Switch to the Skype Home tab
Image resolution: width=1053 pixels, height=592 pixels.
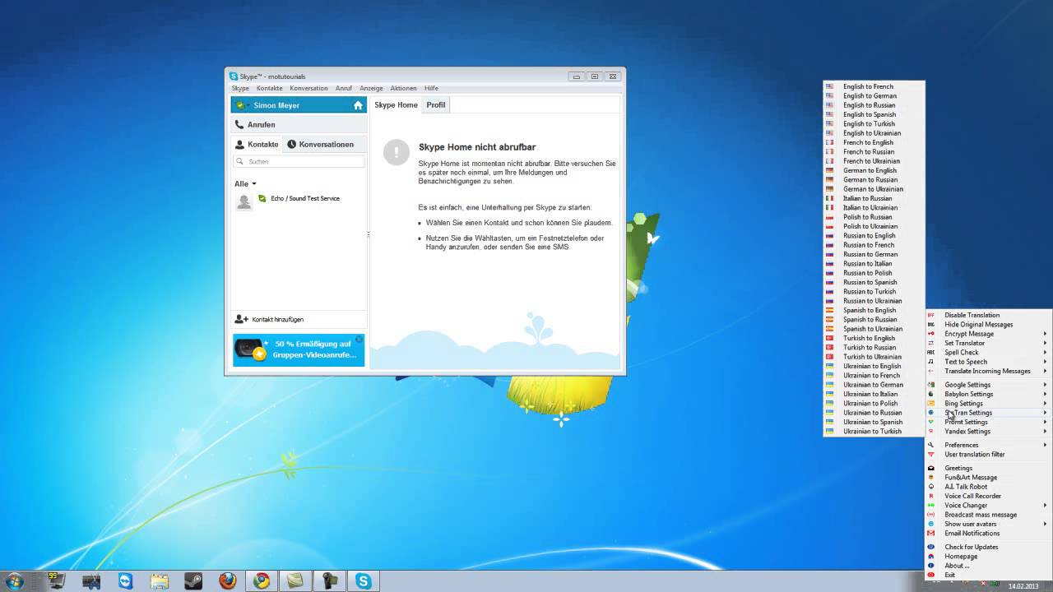(396, 104)
